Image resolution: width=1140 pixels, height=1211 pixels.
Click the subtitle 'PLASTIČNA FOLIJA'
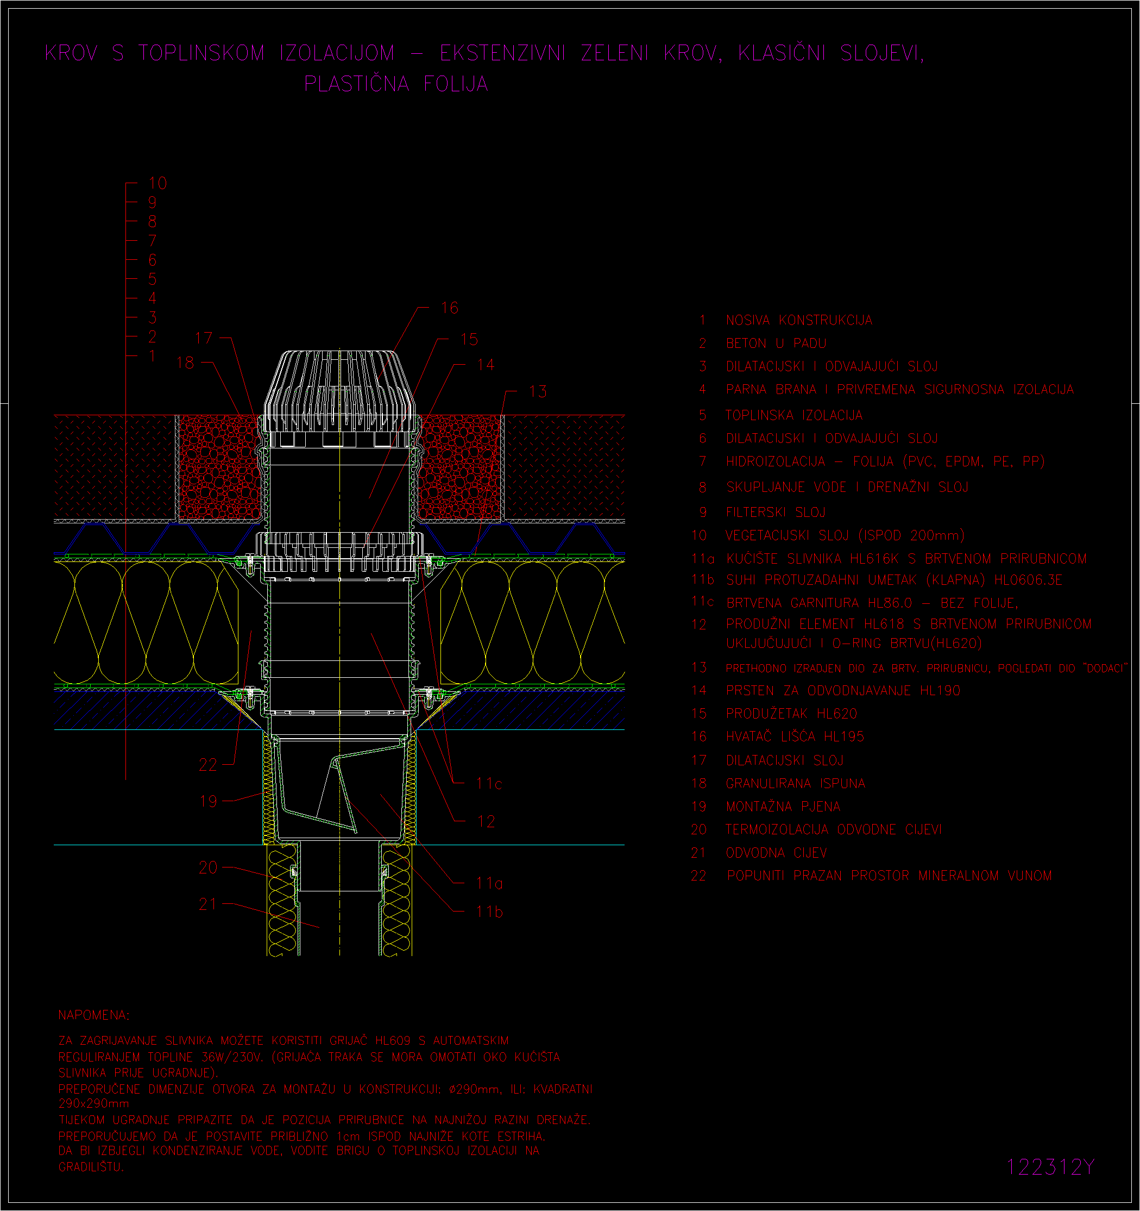396,84
